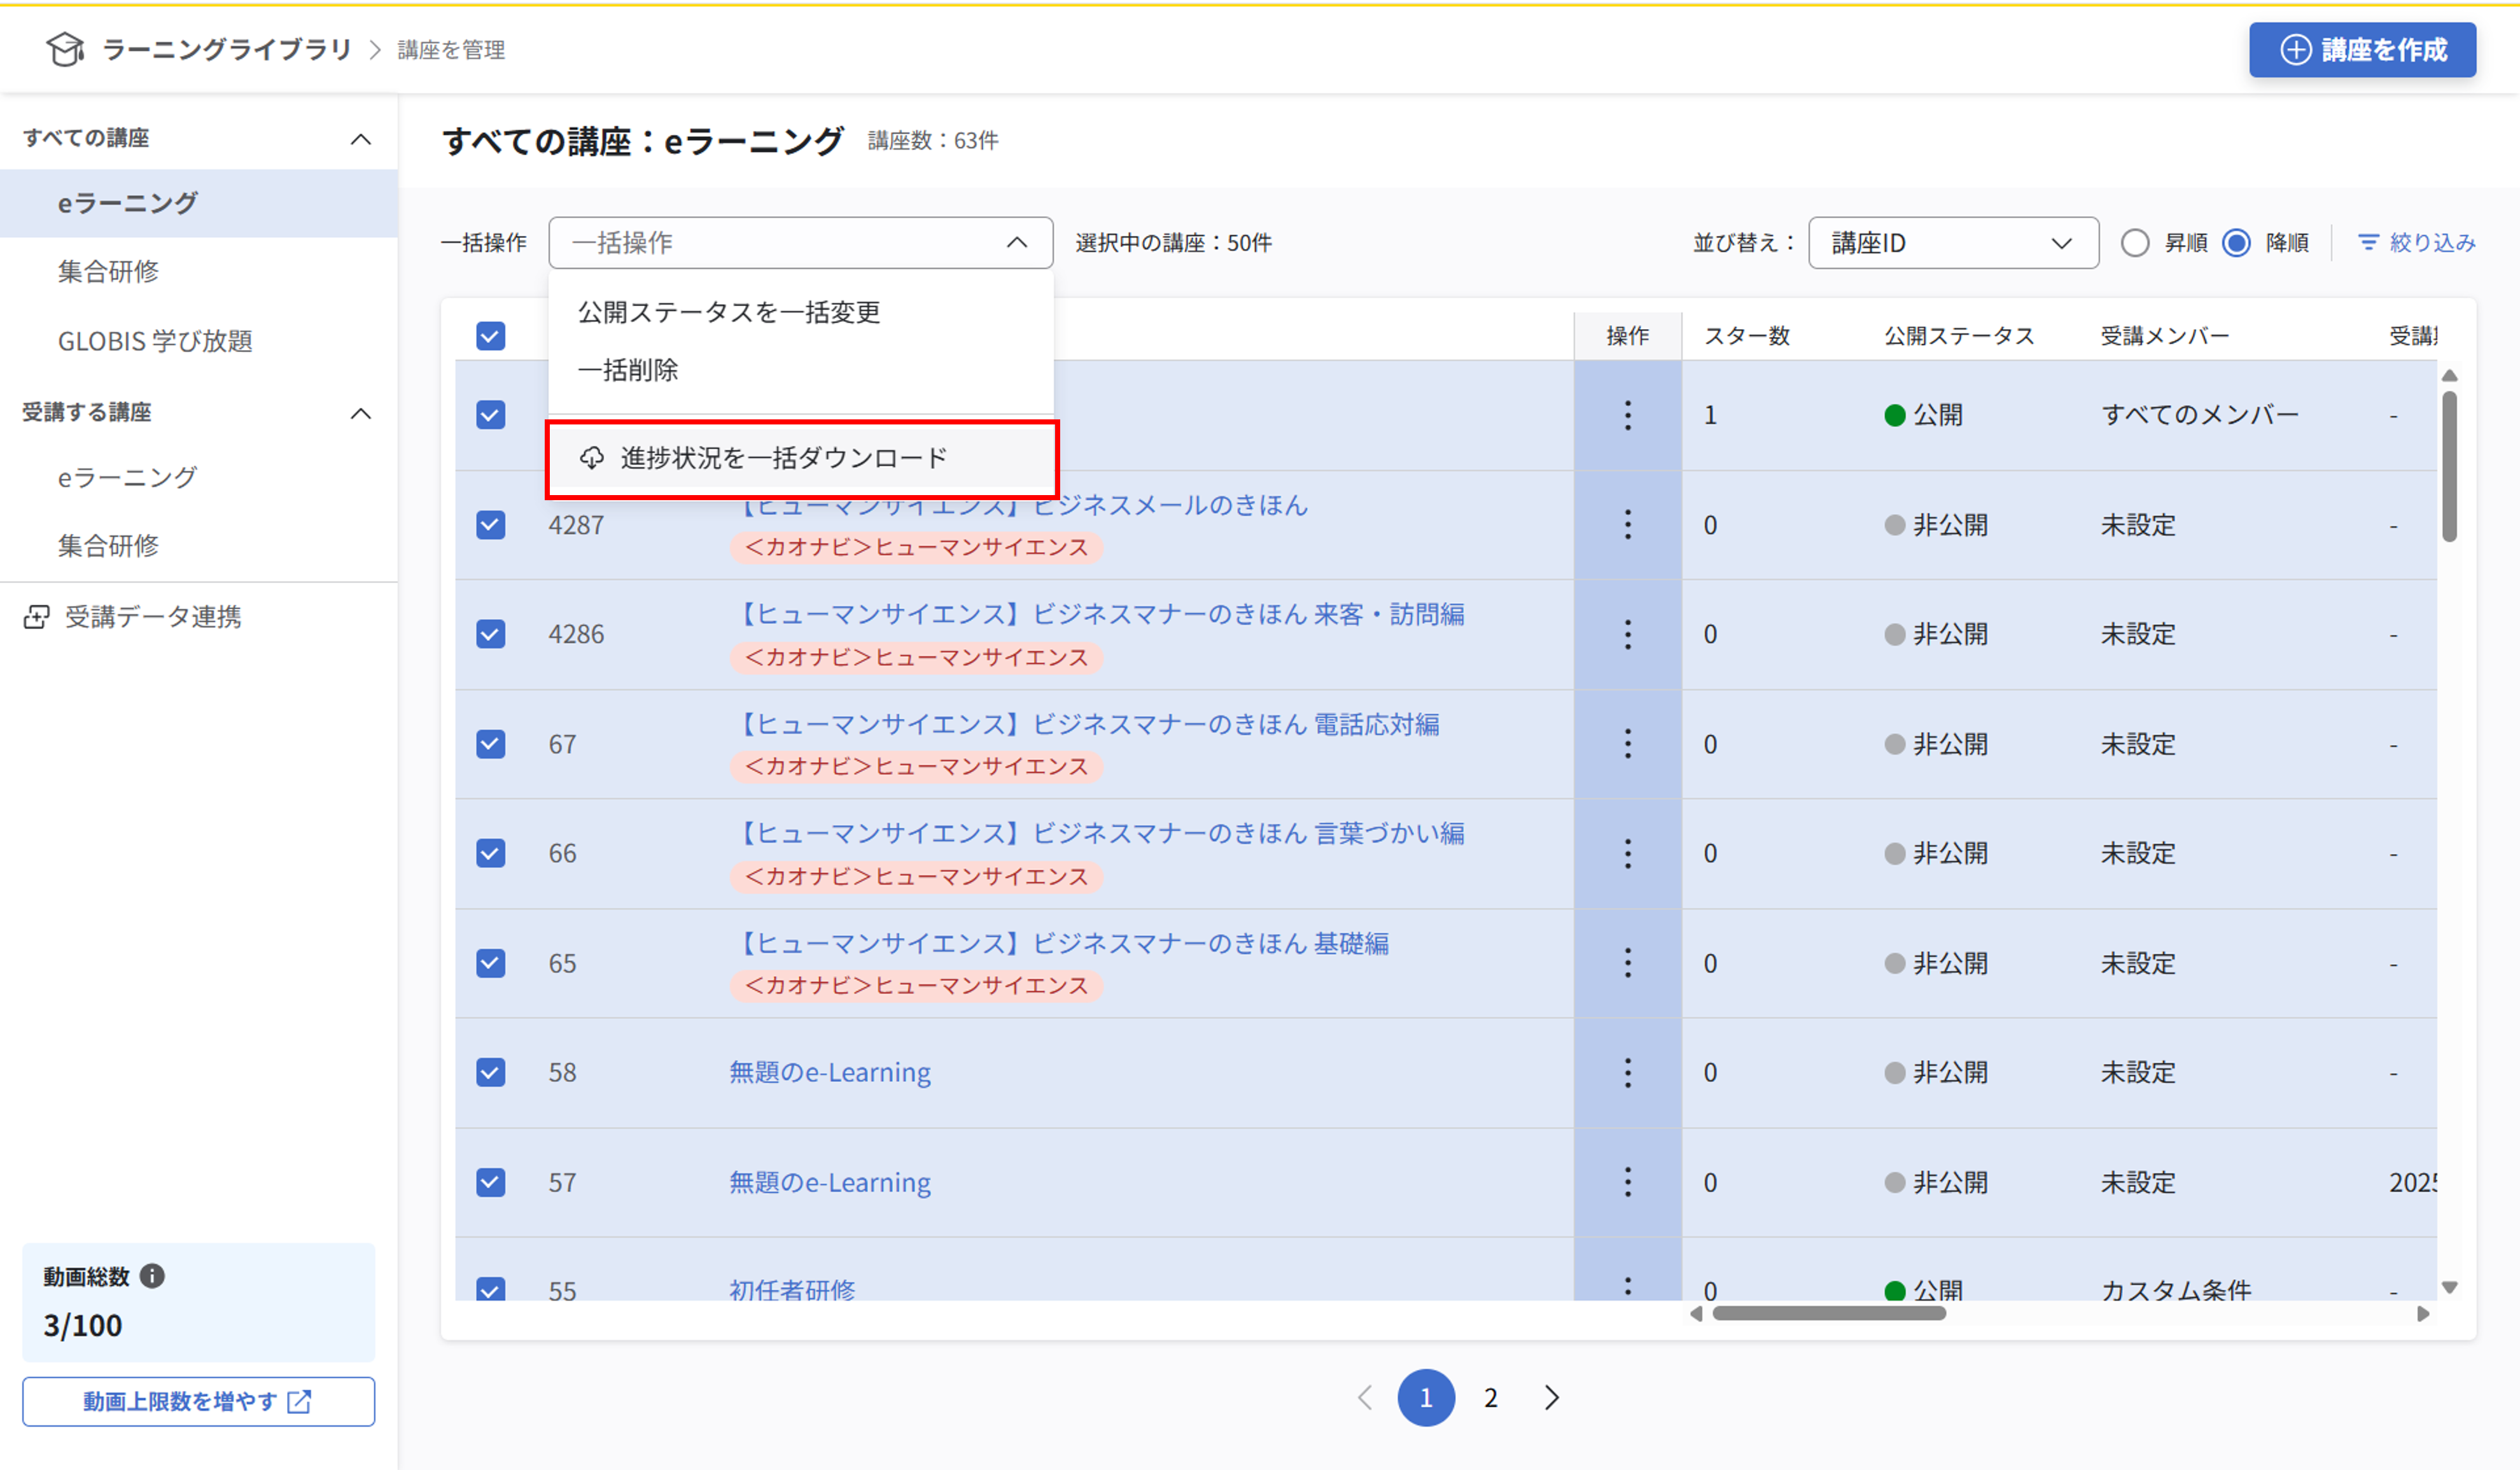Go to next page with right arrow
The height and width of the screenshot is (1470, 2520).
point(1551,1397)
